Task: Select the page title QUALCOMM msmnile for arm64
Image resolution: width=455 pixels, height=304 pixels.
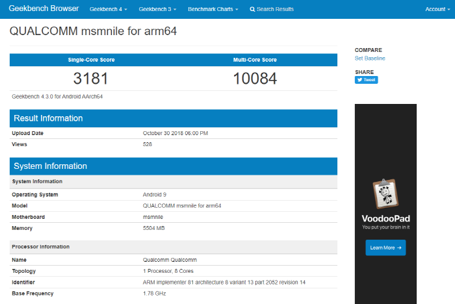Action: 93,31
